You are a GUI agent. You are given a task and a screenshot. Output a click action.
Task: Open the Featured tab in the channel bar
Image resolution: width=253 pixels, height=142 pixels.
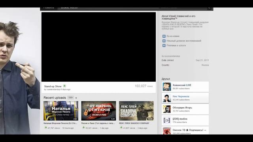click(x=49, y=8)
